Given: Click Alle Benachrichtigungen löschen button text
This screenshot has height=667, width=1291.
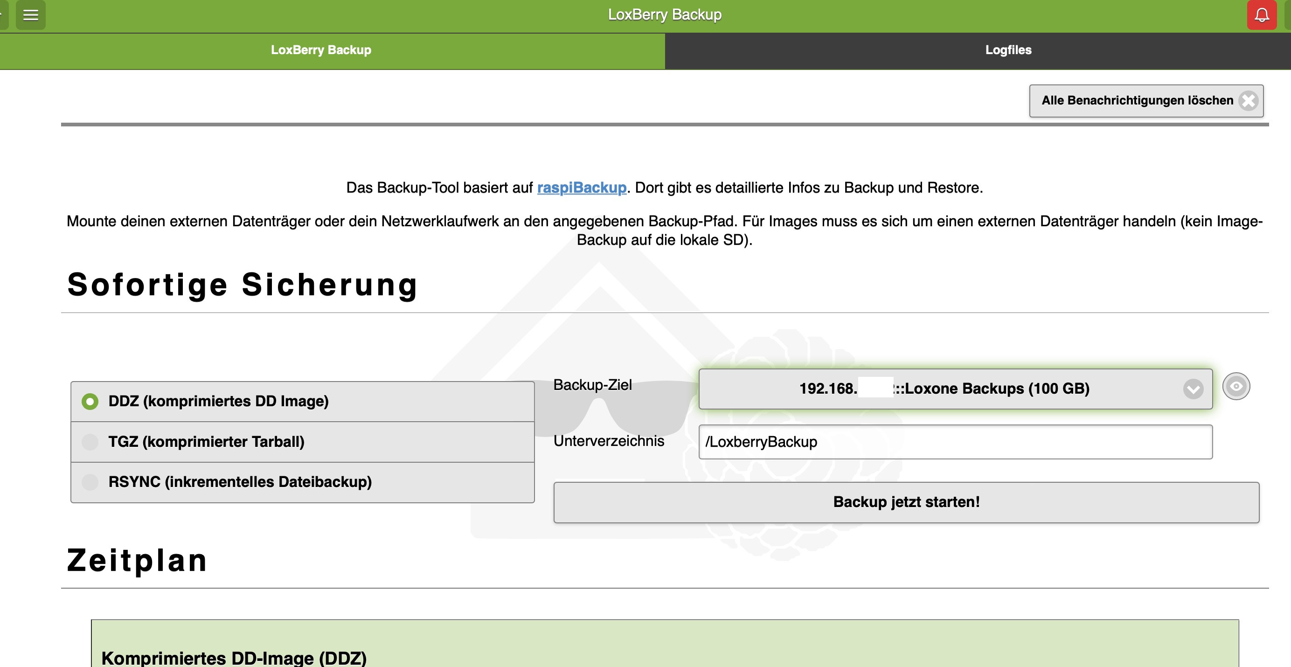Looking at the screenshot, I should pos(1137,101).
